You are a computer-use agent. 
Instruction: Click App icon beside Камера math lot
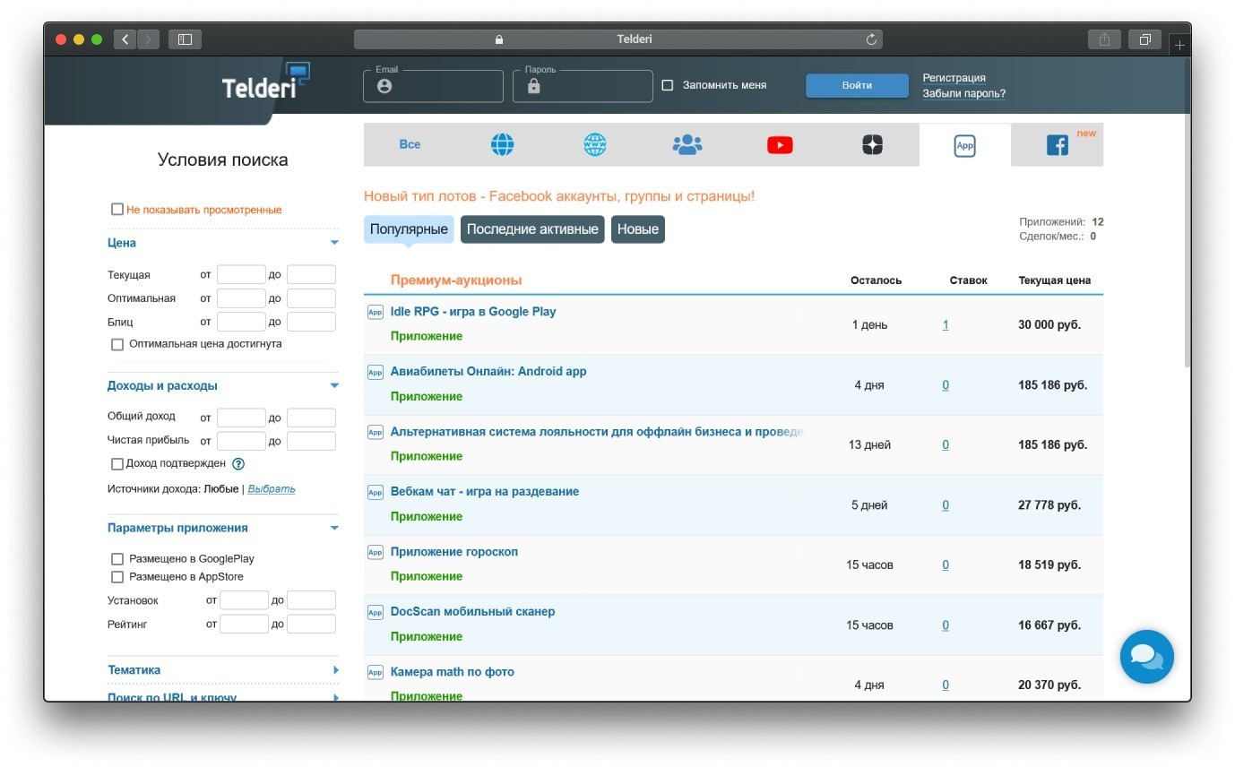376,672
